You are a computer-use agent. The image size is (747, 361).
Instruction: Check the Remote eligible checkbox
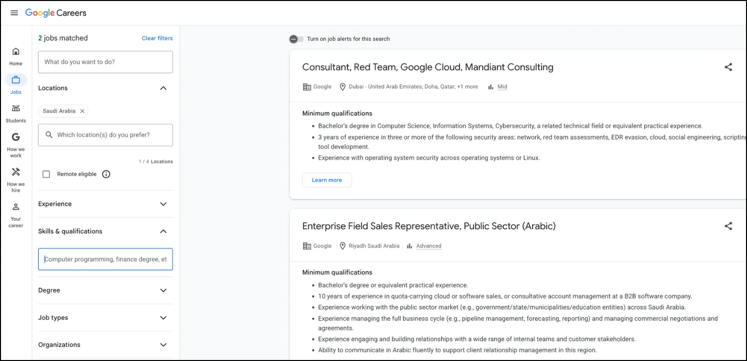point(46,174)
